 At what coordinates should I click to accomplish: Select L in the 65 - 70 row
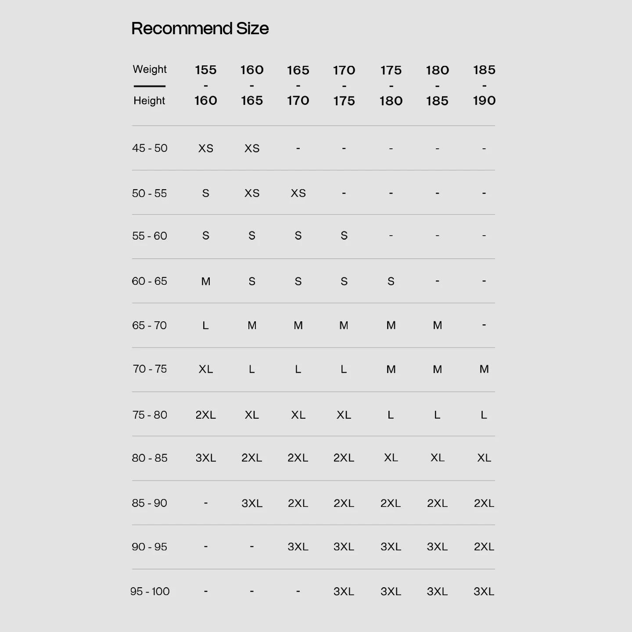(205, 325)
